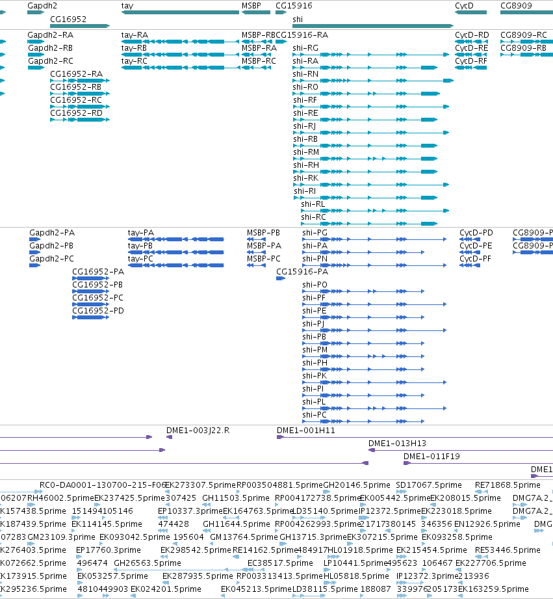Open EST EK024201.5prime label

(x=166, y=589)
